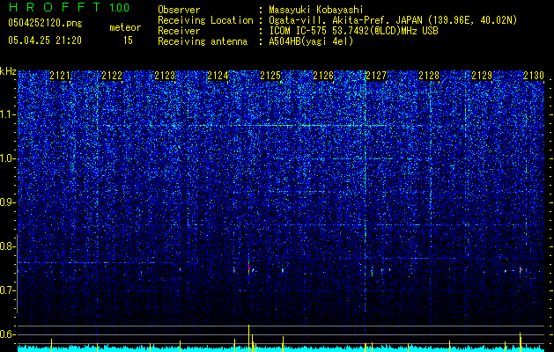
Task: Click the 2126 time marker
Action: pyautogui.click(x=323, y=76)
